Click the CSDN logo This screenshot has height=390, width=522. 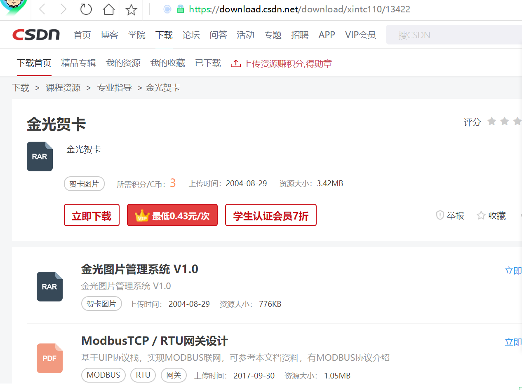[x=36, y=35]
